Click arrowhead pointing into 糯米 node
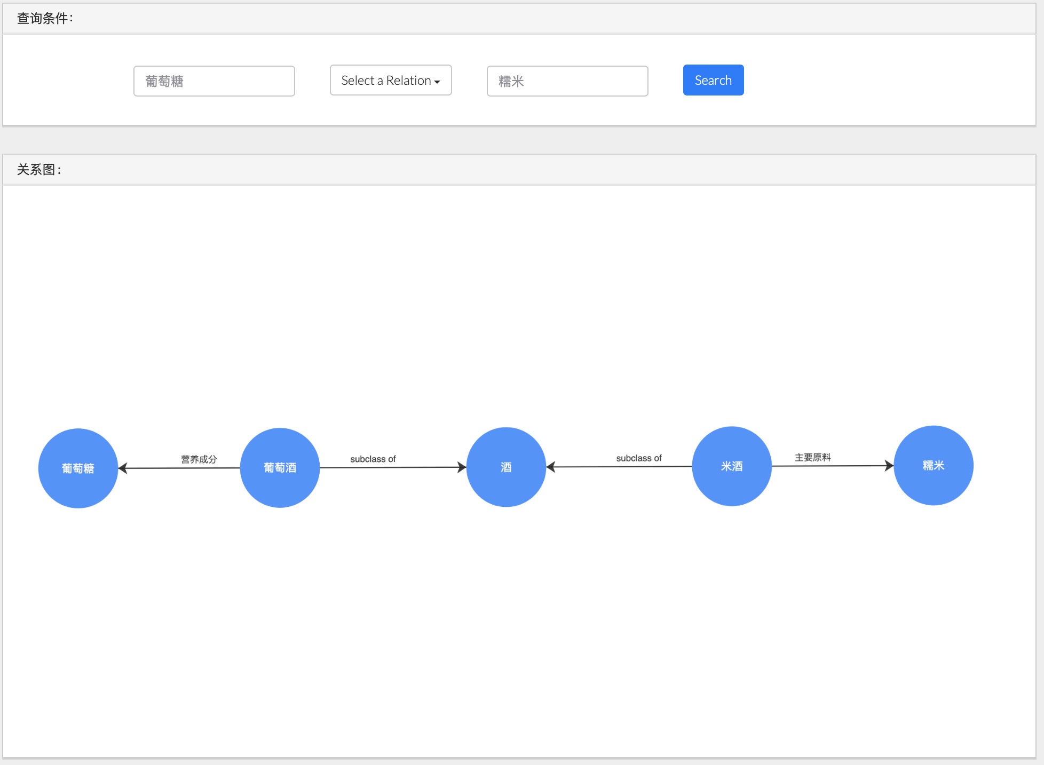 (x=889, y=465)
